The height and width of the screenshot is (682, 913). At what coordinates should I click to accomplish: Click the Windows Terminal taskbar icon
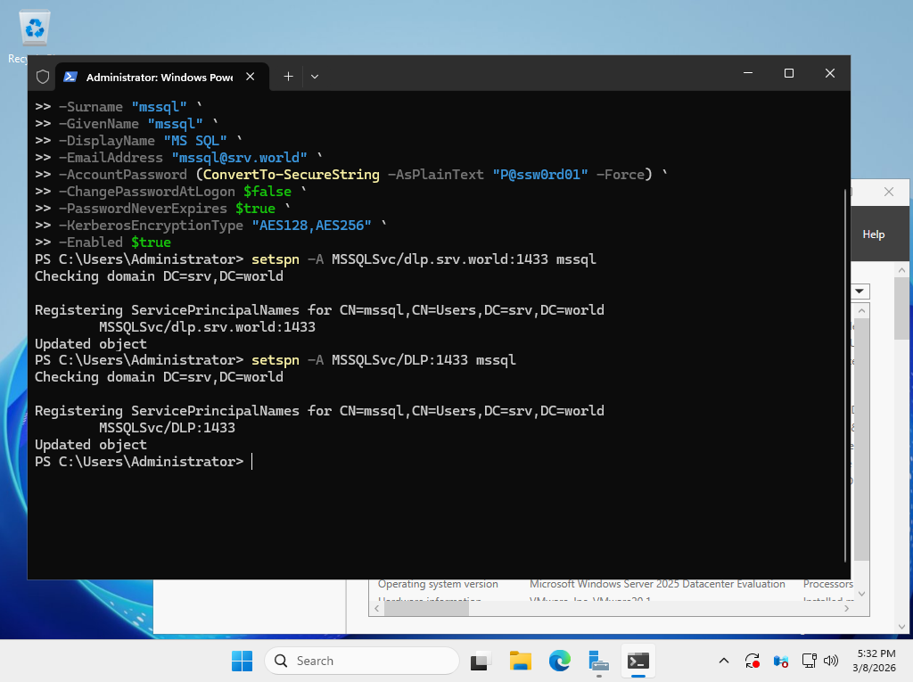pos(637,661)
